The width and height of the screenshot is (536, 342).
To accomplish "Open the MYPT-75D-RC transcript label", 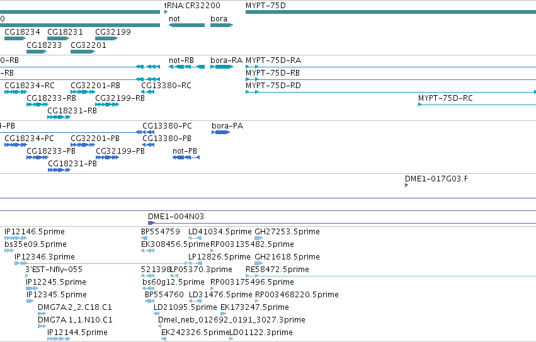I will pyautogui.click(x=445, y=98).
